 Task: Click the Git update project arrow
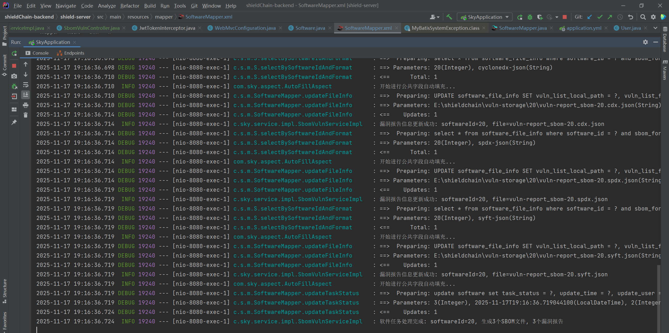[590, 17]
